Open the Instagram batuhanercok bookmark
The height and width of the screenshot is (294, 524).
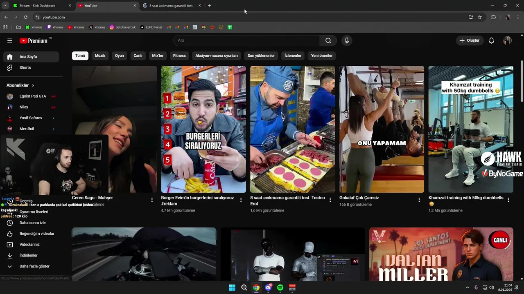123,27
